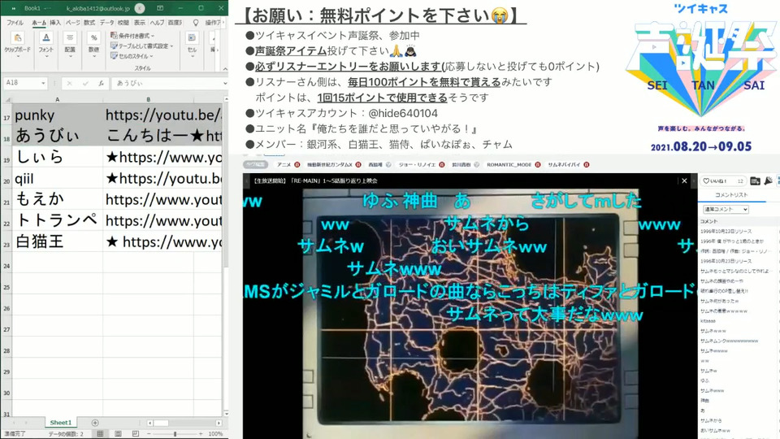The image size is (780, 439).
Task: Close the video player with X
Action: [684, 180]
